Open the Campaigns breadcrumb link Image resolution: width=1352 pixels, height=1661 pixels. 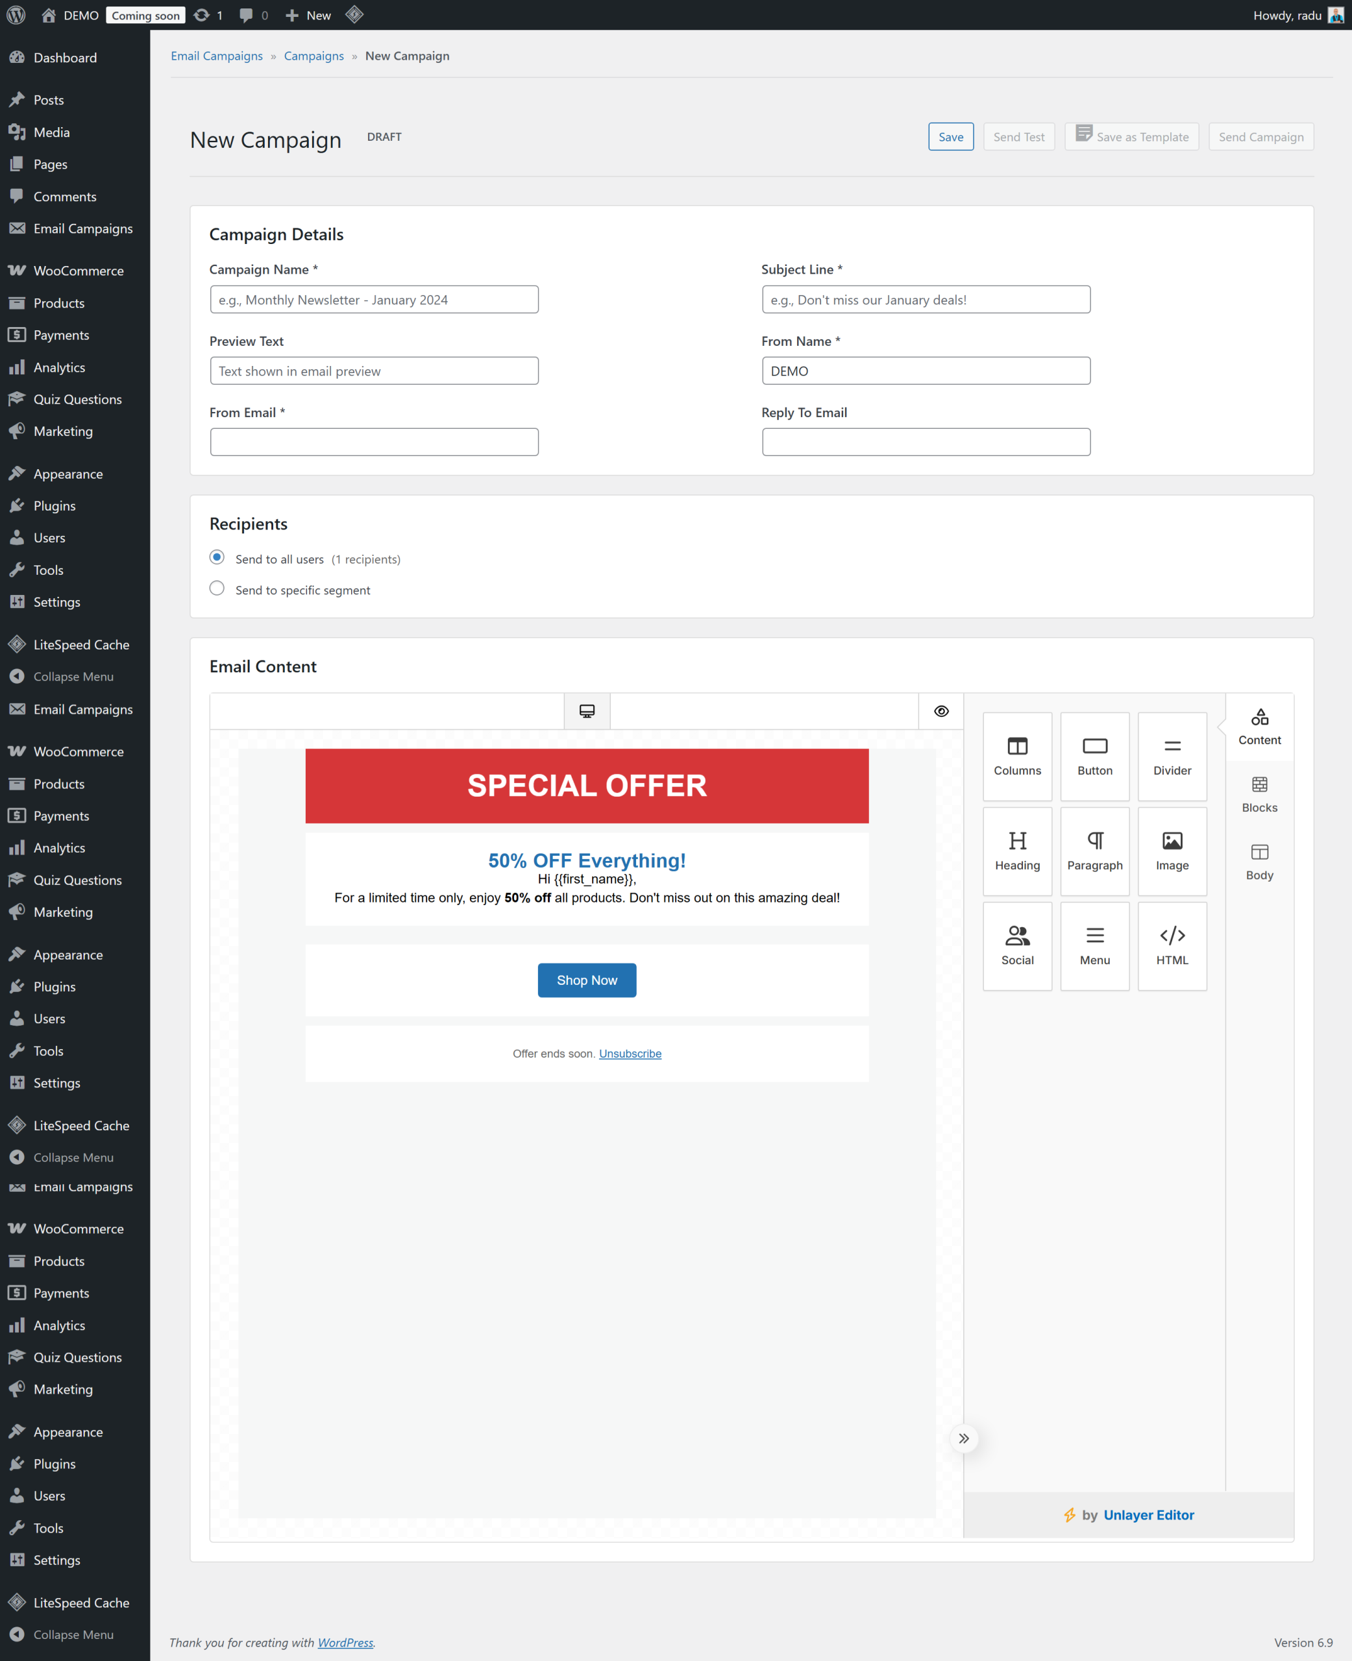click(313, 56)
